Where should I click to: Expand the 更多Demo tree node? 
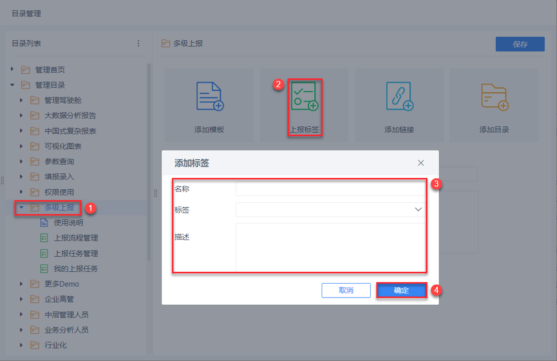21,284
